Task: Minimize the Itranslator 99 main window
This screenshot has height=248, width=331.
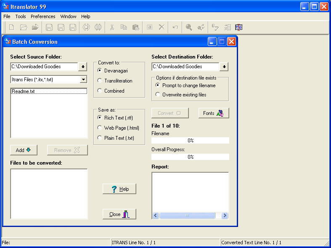Action: pyautogui.click(x=304, y=7)
